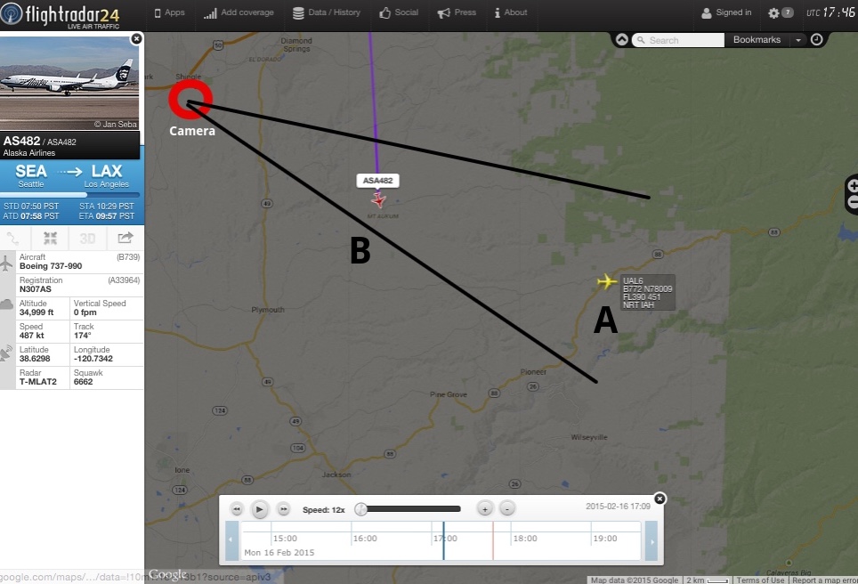Toggle the 3D view button
This screenshot has width=858, height=584.
click(x=87, y=238)
